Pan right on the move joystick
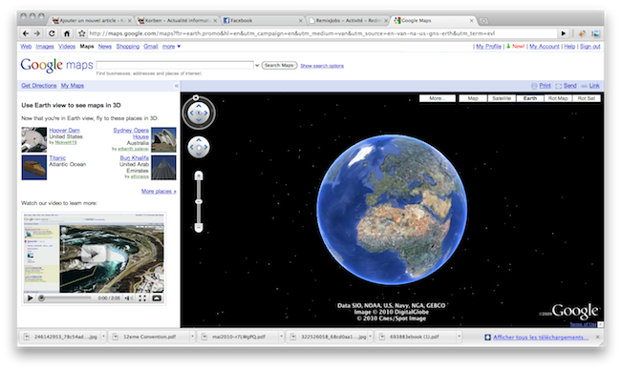621x370 pixels. tap(205, 147)
